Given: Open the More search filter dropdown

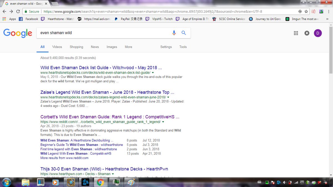Looking at the screenshot, I should click(x=128, y=47).
